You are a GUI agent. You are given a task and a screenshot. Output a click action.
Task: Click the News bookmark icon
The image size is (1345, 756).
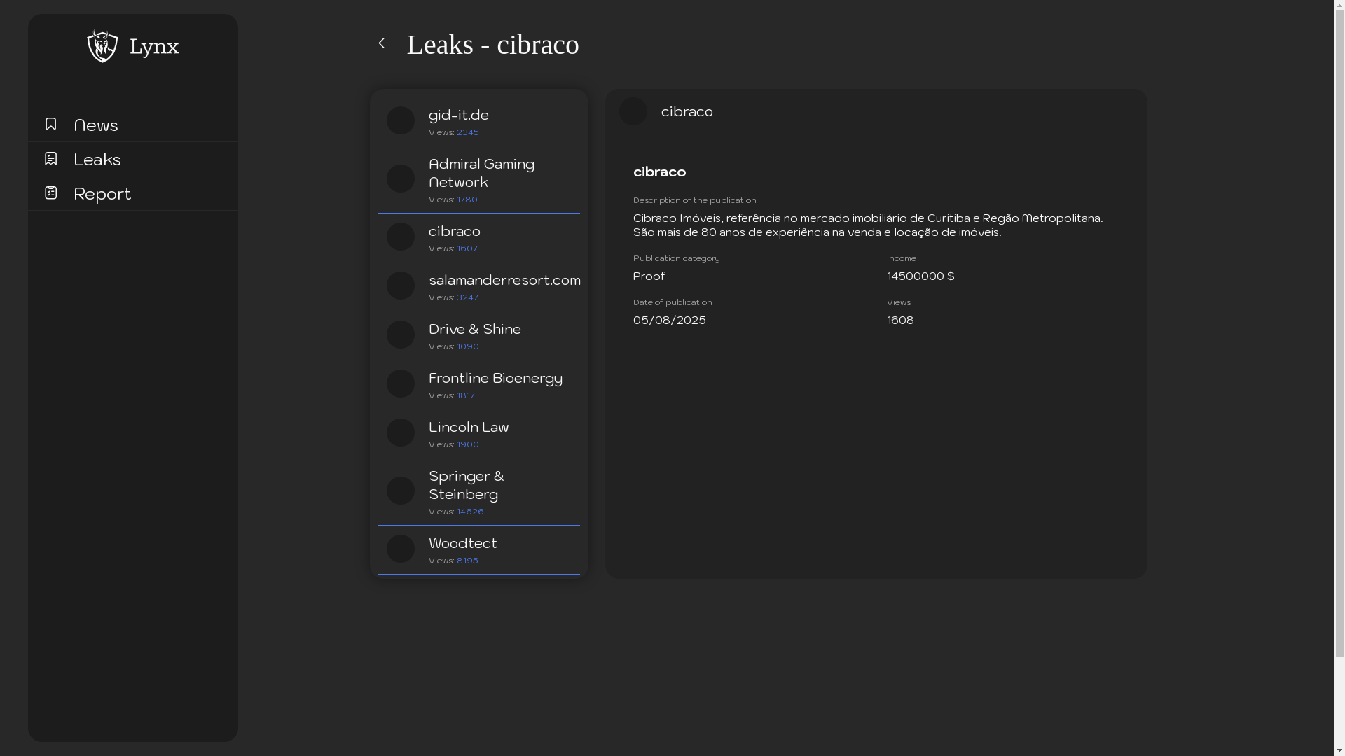point(50,124)
